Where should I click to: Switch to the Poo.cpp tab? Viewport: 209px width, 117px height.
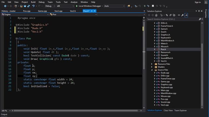pyautogui.click(x=27, y=11)
